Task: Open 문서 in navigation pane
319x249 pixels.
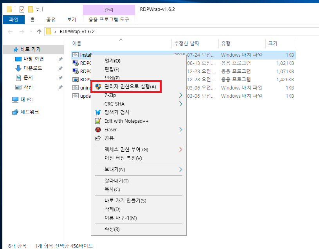Action: [28, 77]
